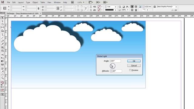Click the stroke color swatch in control bar
This screenshot has width=194, height=109.
pyautogui.click(x=99, y=10)
